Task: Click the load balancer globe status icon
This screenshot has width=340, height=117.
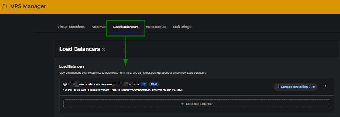Action: (x=65, y=84)
